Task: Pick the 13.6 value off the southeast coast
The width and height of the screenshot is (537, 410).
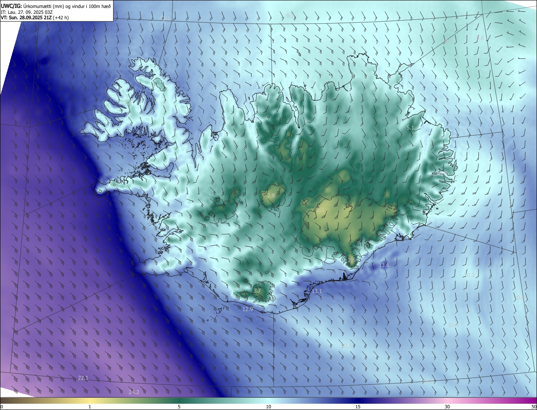Action: point(384,265)
